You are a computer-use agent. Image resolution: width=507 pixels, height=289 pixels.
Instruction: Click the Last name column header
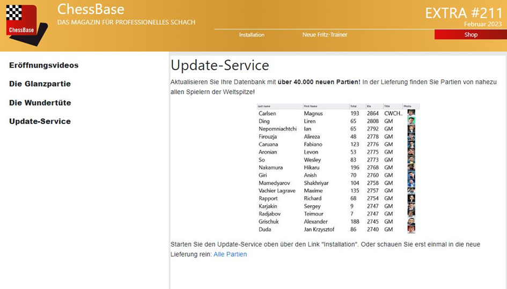click(x=264, y=106)
